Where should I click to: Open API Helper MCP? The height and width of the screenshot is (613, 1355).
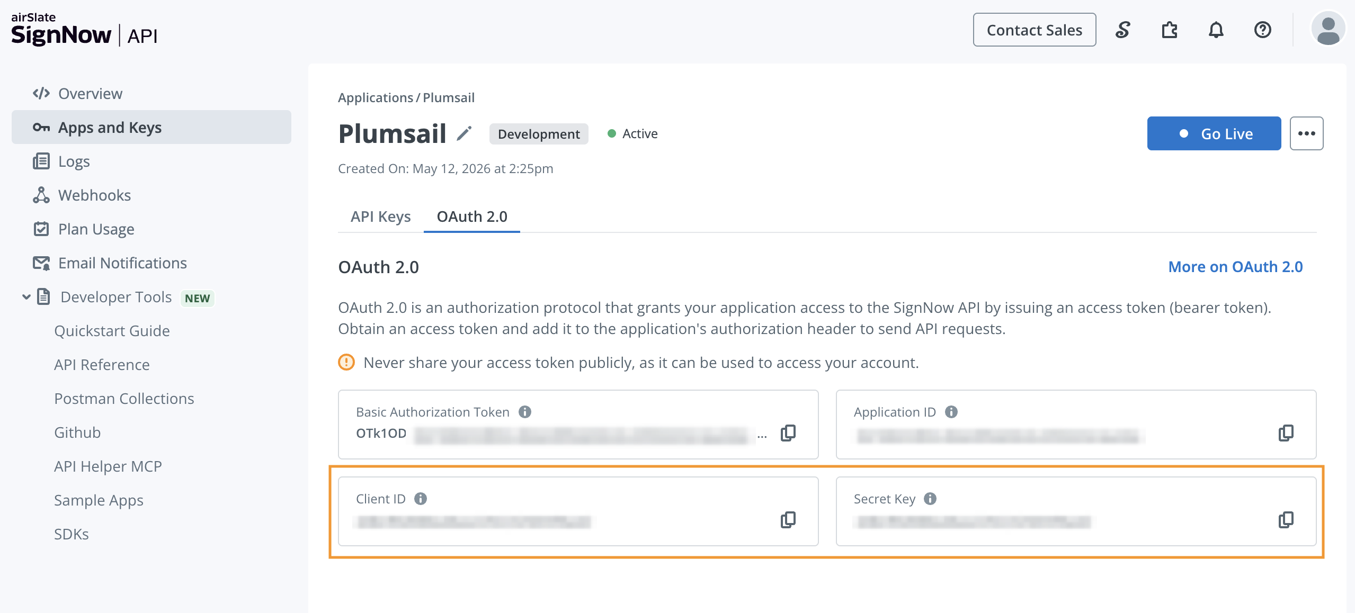point(108,466)
